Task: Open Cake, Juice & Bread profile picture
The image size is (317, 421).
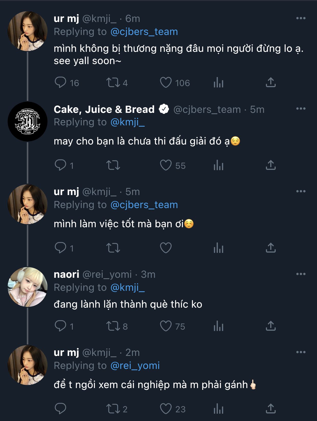Action: pos(28,122)
